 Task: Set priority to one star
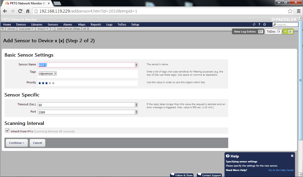pyautogui.click(x=40, y=83)
